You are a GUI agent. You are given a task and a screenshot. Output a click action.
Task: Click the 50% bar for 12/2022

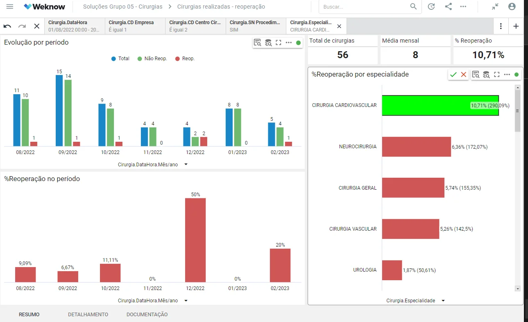(195, 240)
